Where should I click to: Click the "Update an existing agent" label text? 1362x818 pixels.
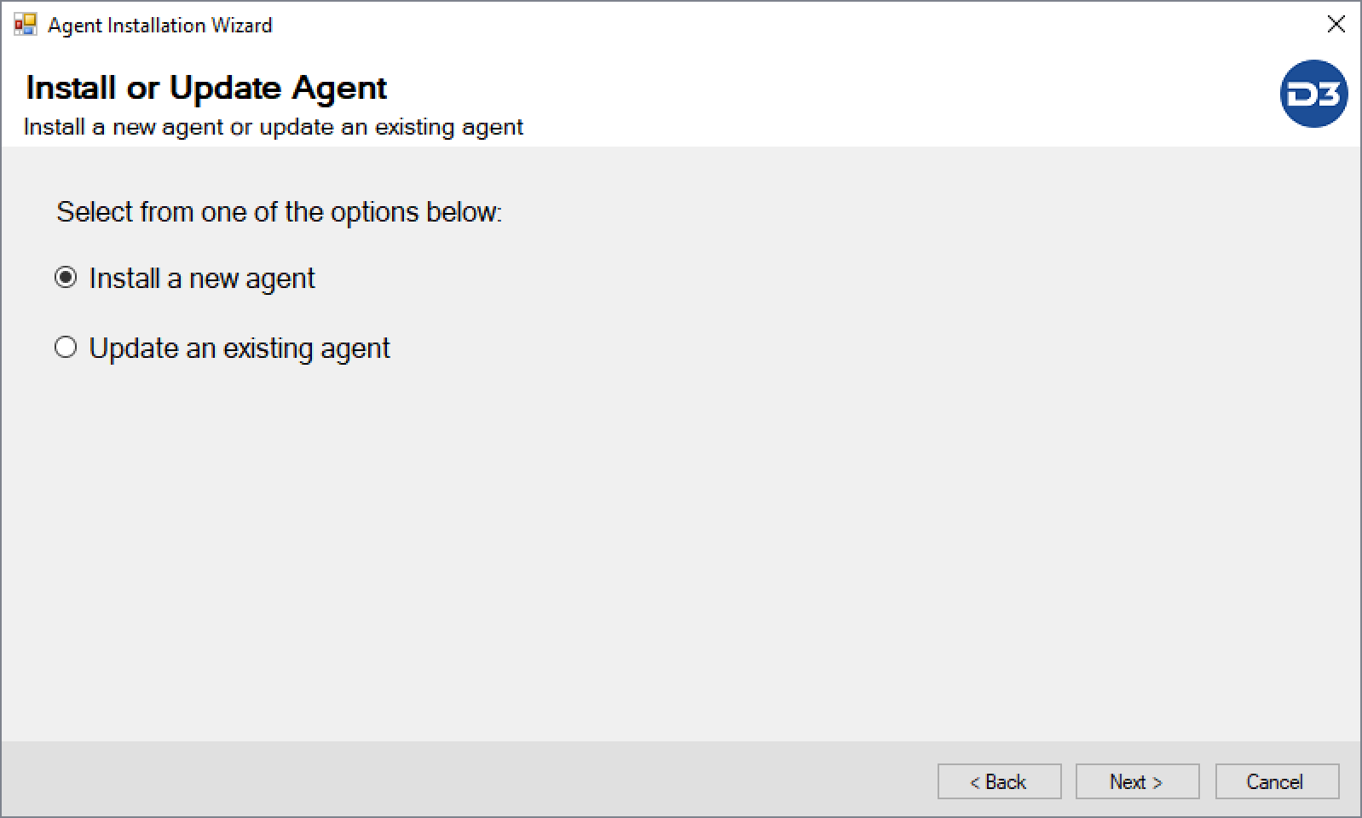coord(240,349)
